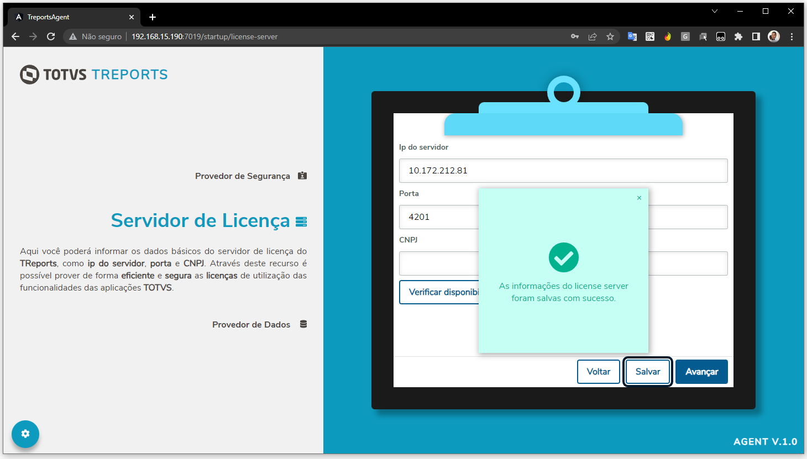
Task: Click the Verificar disponibilidade button
Action: coord(439,292)
